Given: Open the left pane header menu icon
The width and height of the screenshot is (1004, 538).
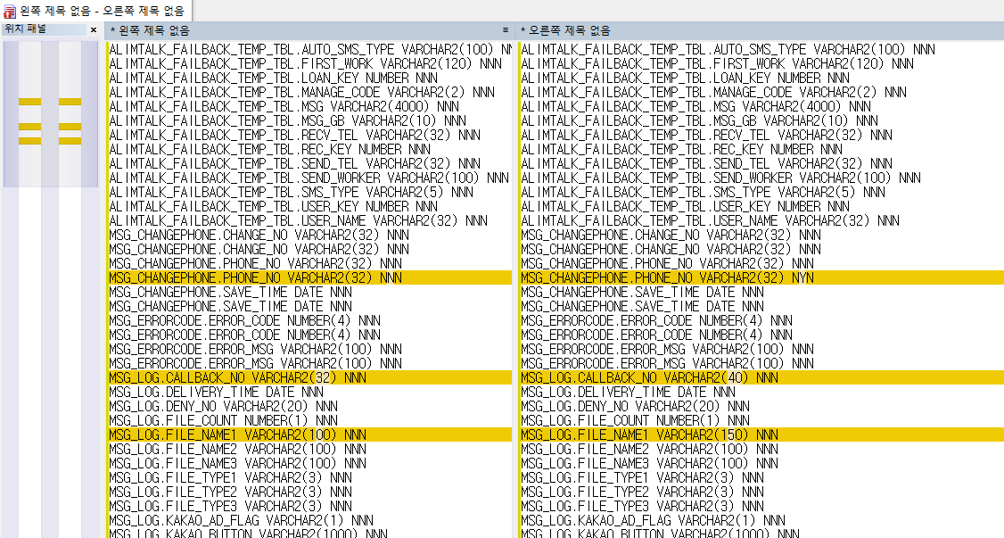Looking at the screenshot, I should tap(506, 30).
